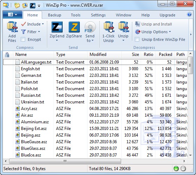Click the ZipShare icon

tap(74, 27)
